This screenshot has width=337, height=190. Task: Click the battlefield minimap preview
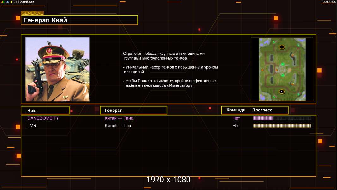[x=282, y=69]
